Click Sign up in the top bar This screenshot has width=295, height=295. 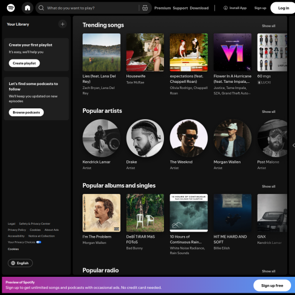coord(260,8)
